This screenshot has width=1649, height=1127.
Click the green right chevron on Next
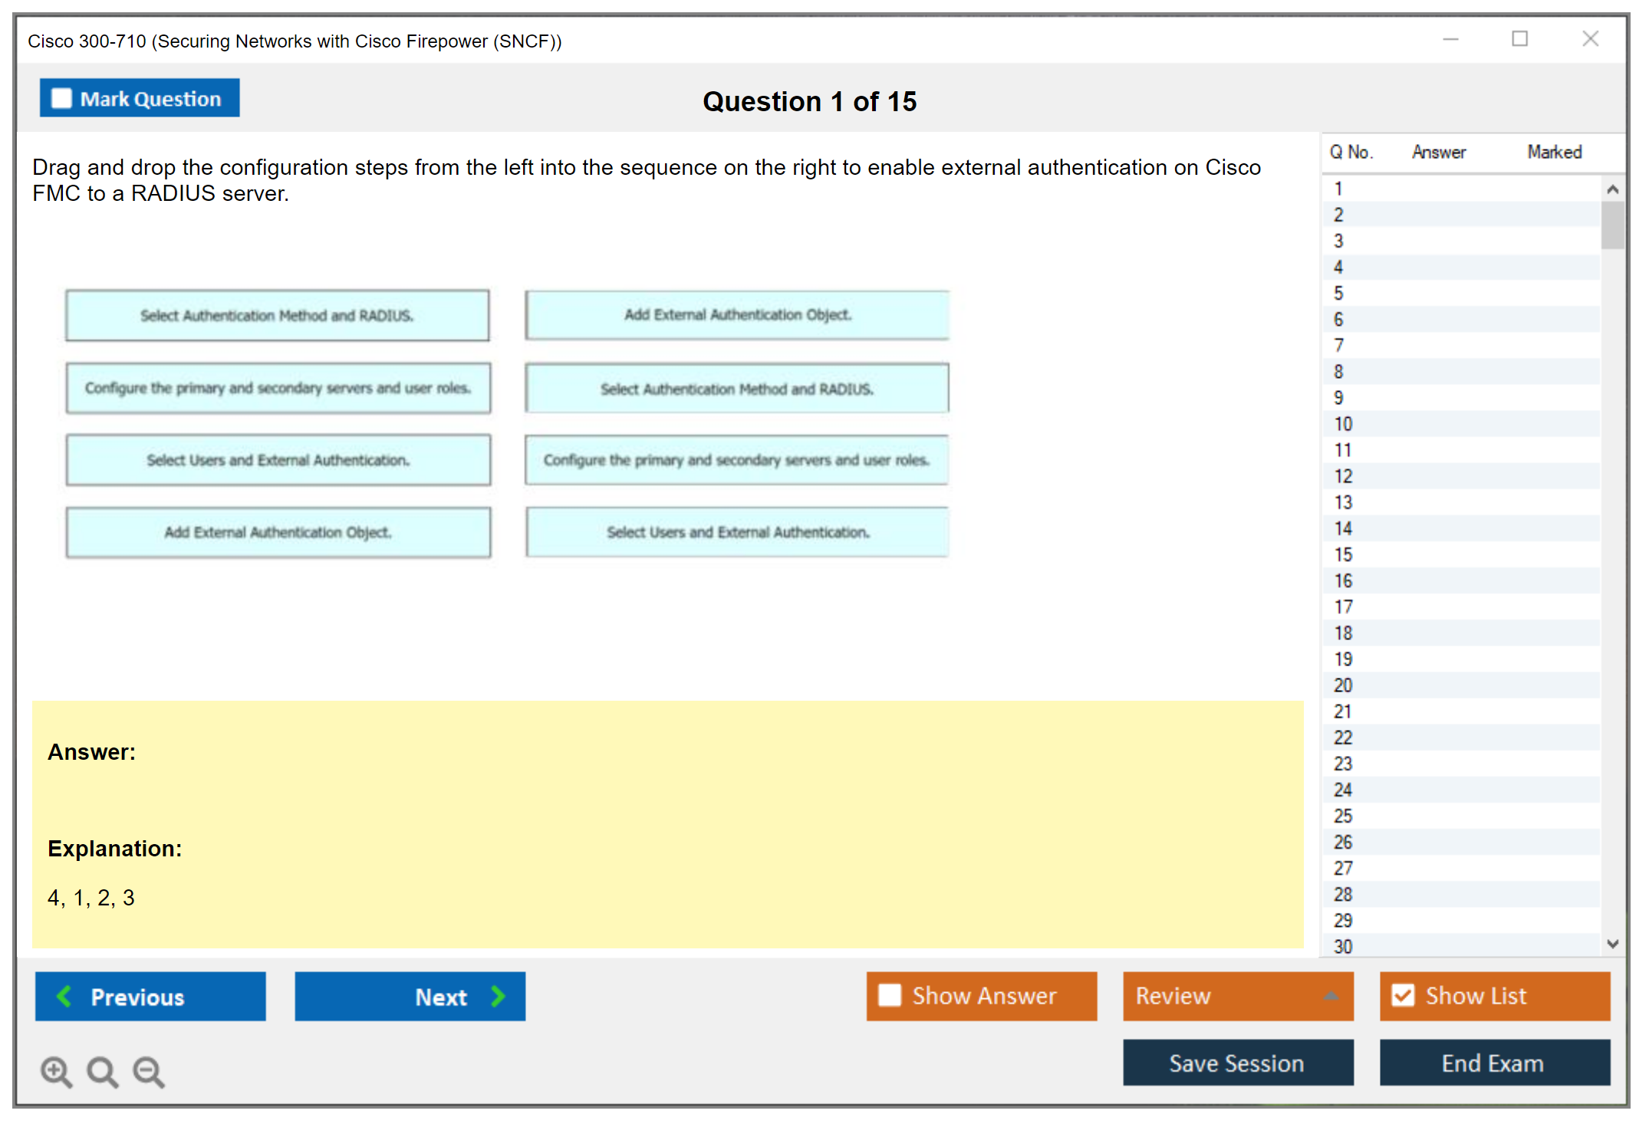click(499, 996)
